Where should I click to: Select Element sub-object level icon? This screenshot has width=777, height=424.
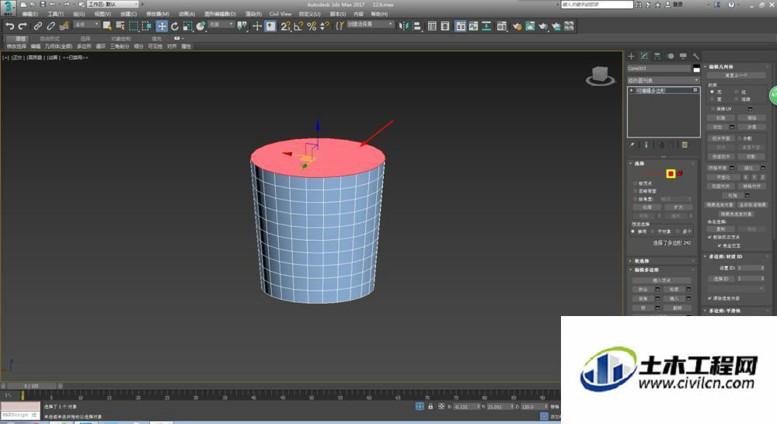pyautogui.click(x=681, y=174)
